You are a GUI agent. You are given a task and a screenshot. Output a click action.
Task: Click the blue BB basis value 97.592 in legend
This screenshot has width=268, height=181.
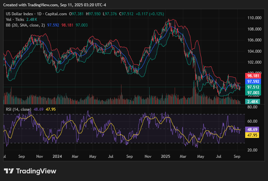(x=53, y=25)
